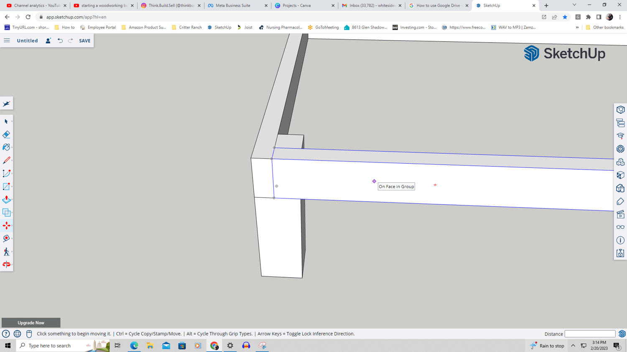Open the Tags panel
This screenshot has width=627, height=352.
pos(620,201)
